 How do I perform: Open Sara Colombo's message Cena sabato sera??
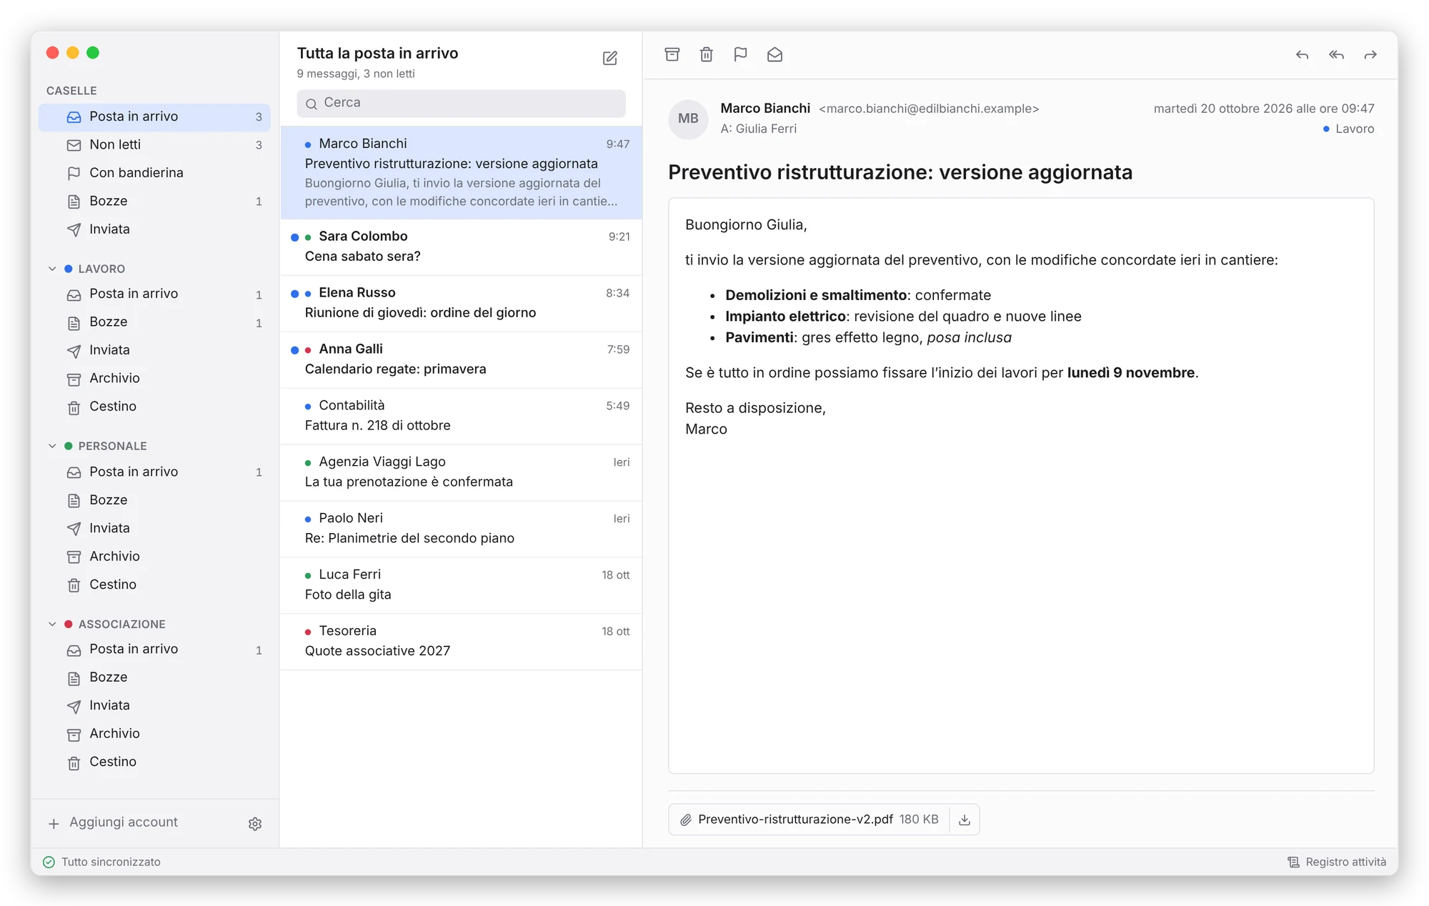click(461, 247)
